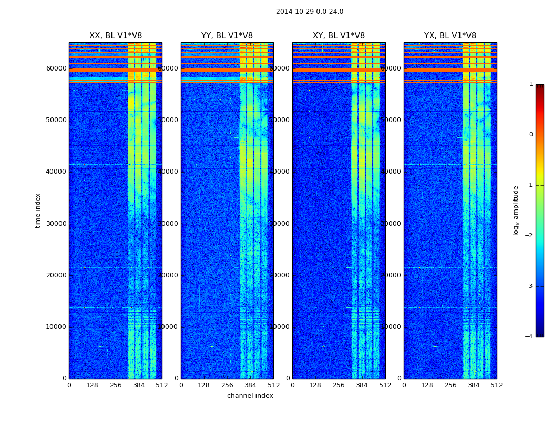Click the 10000 tick label on the XX plot

tap(56, 327)
